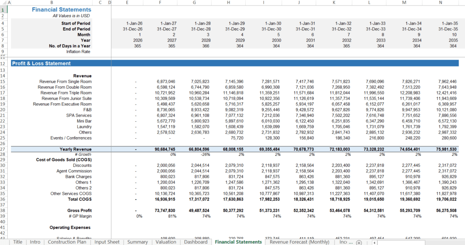Select the Laundry row label
The image size is (465, 245).
click(84, 126)
